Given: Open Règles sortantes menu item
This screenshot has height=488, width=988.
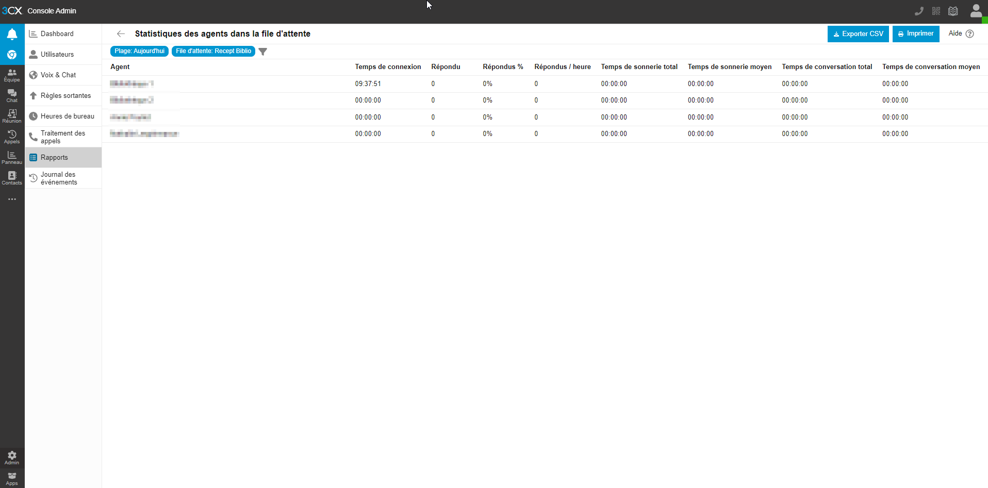Looking at the screenshot, I should click(x=63, y=96).
